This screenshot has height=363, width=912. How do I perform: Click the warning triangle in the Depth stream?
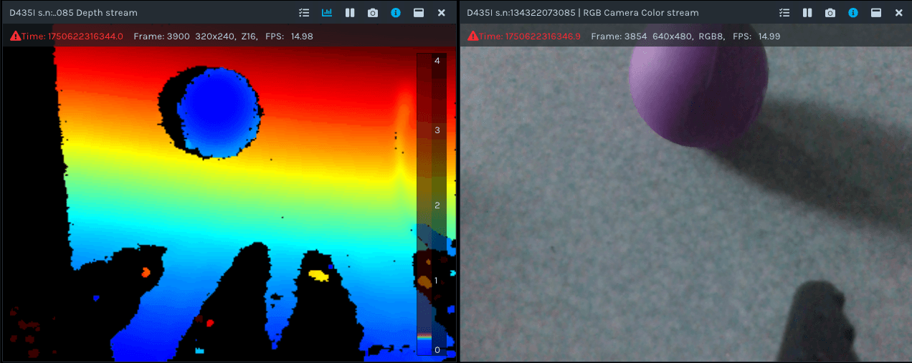15,36
